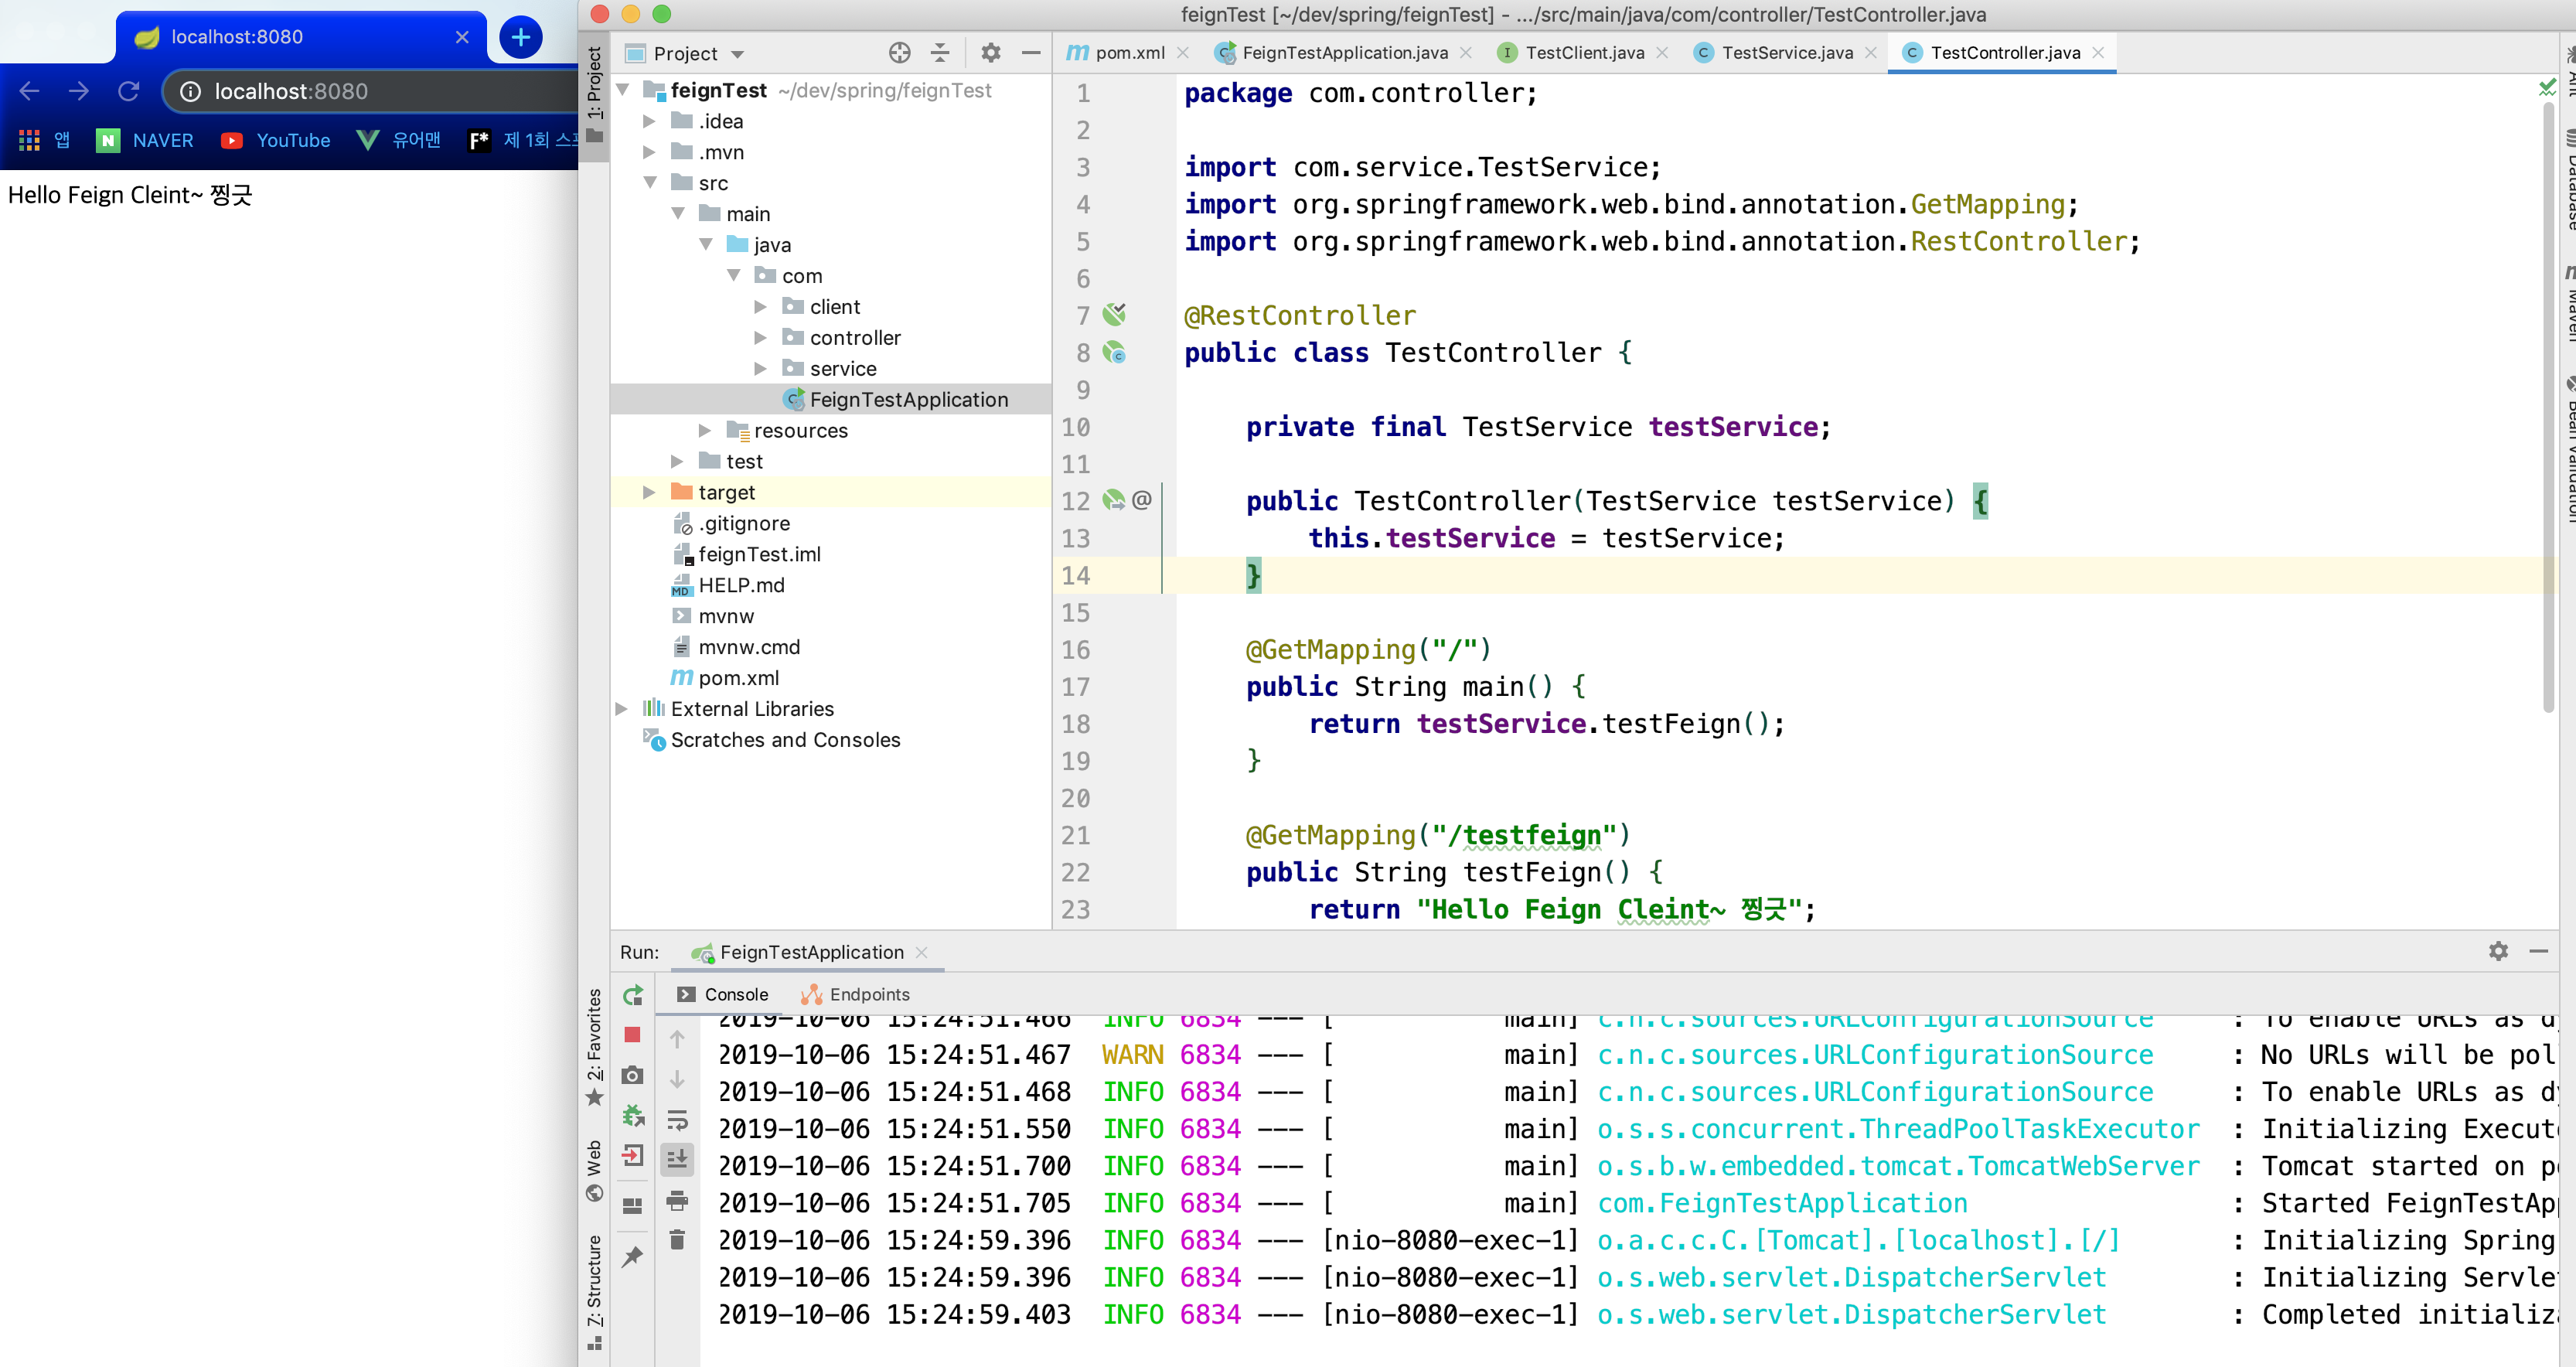Select pom.xml in project tree
2576x1367 pixels.
pyautogui.click(x=725, y=678)
